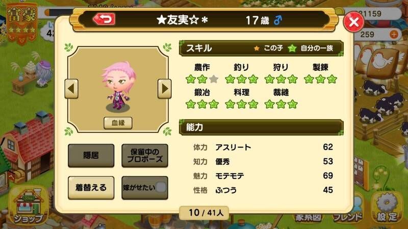The width and height of the screenshot is (408, 229).
Task: Toggle the 嫁がせたい checkbox
Action: click(x=161, y=187)
